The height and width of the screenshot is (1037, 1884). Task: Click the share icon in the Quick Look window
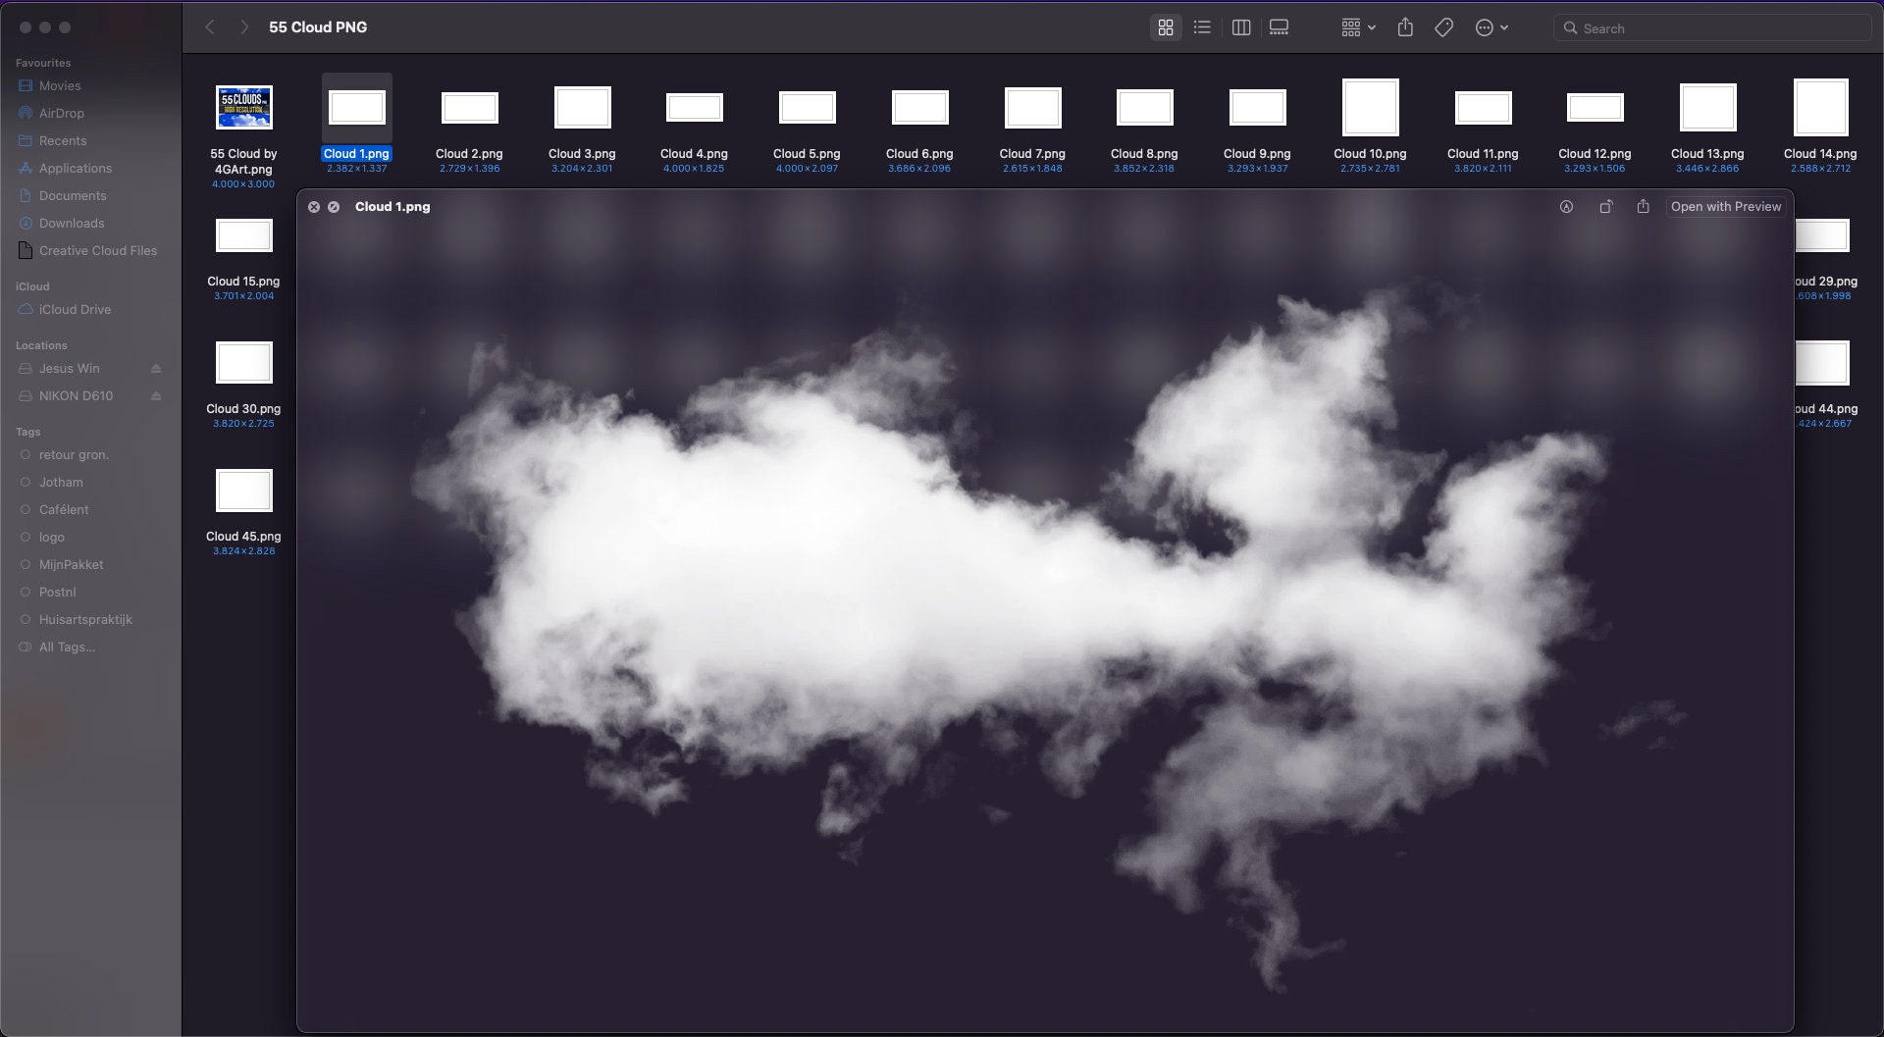[x=1644, y=207]
